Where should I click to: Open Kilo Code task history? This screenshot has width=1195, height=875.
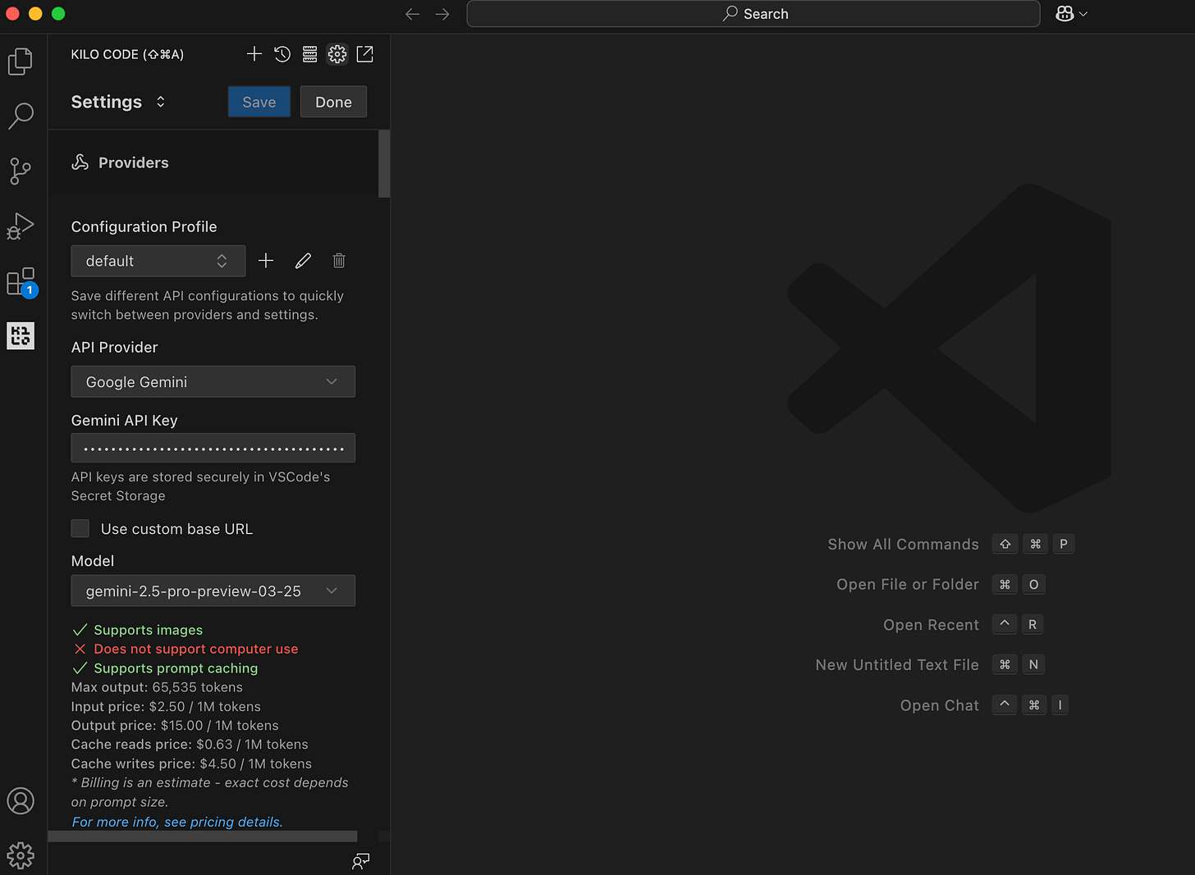(x=282, y=54)
